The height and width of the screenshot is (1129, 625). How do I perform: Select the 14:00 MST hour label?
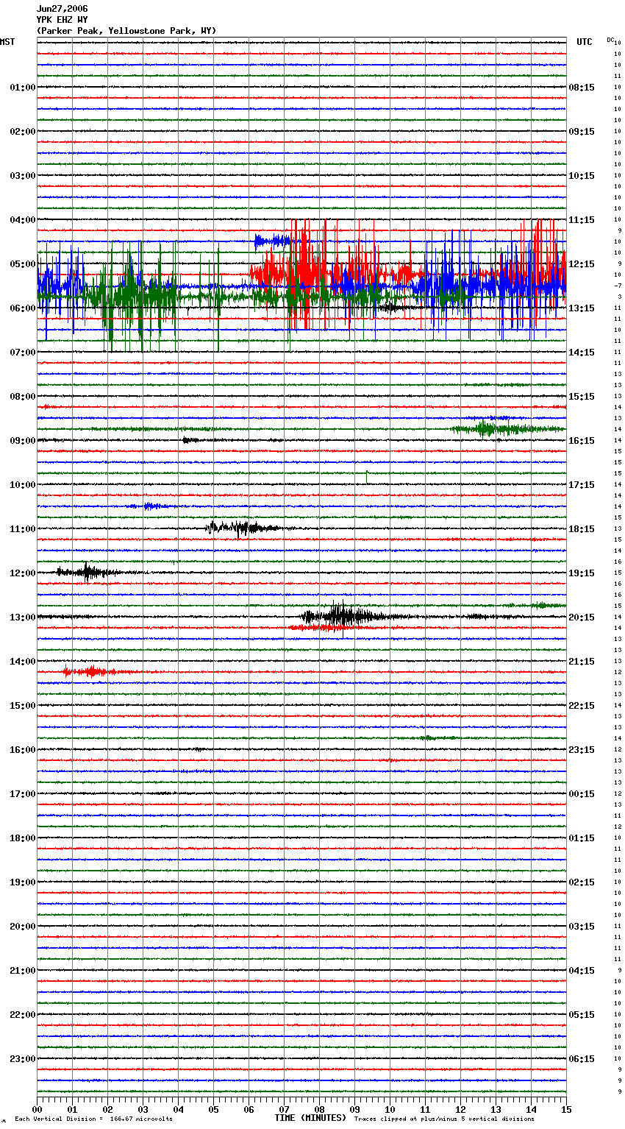pyautogui.click(x=23, y=662)
